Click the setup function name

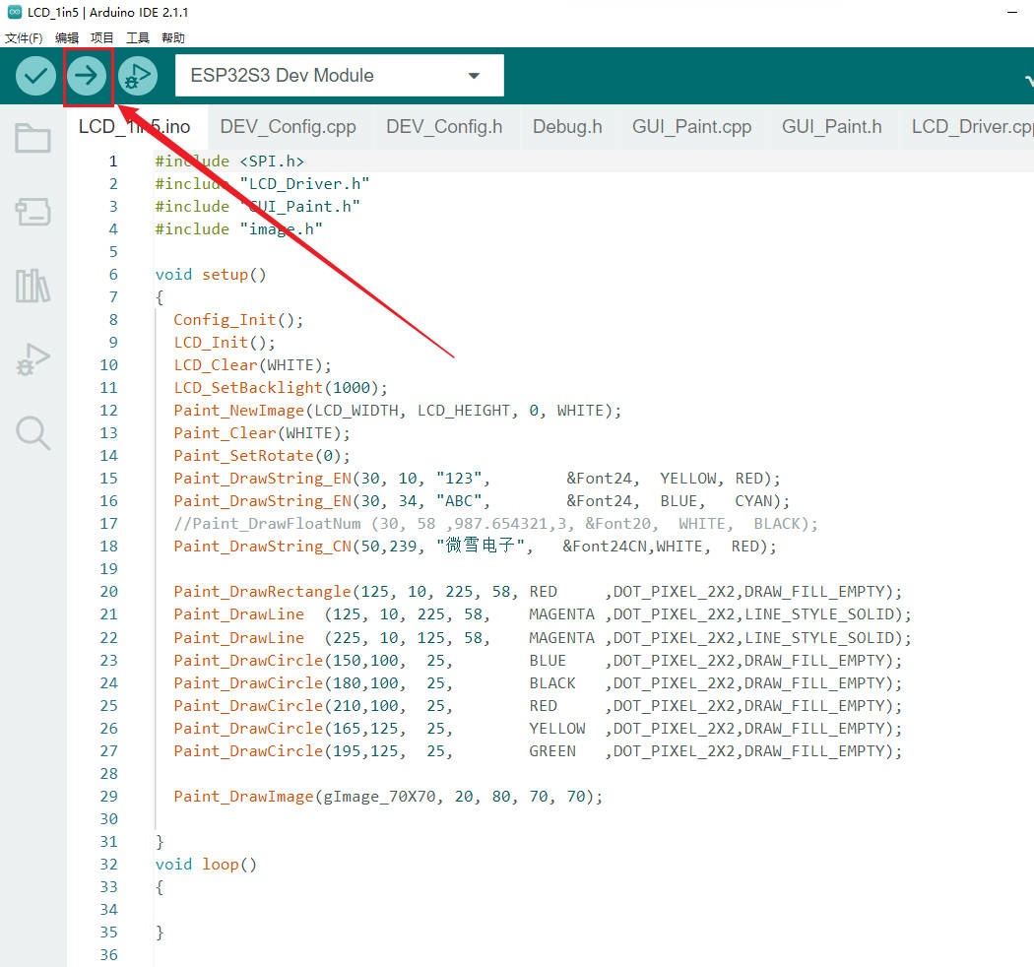(225, 275)
